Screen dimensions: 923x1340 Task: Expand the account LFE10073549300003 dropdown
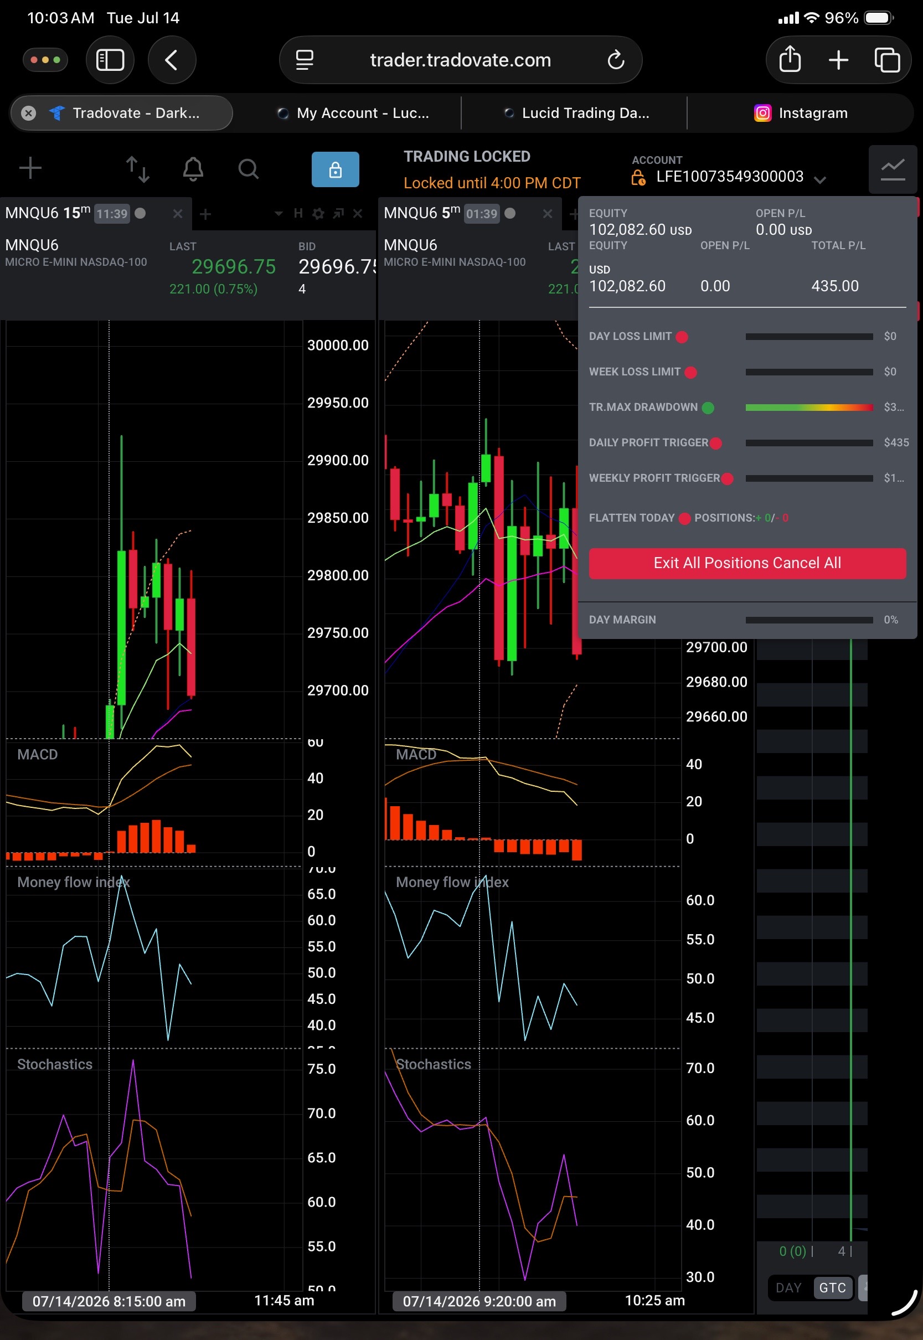tap(819, 179)
